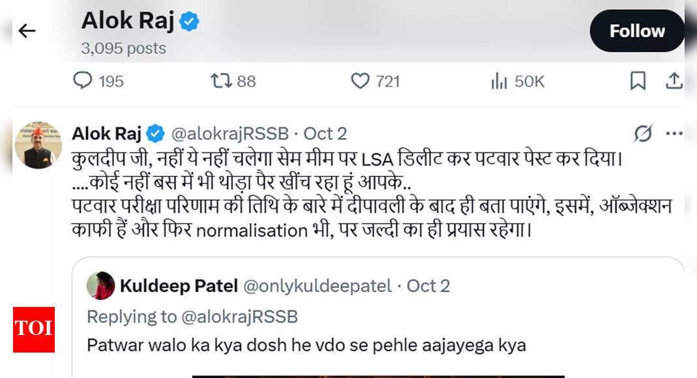Share the post via upload arrow icon

[x=674, y=81]
